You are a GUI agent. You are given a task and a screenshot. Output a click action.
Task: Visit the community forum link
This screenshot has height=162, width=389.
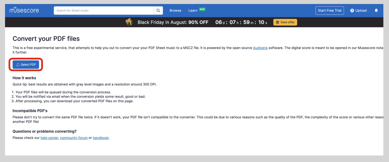click(74, 138)
